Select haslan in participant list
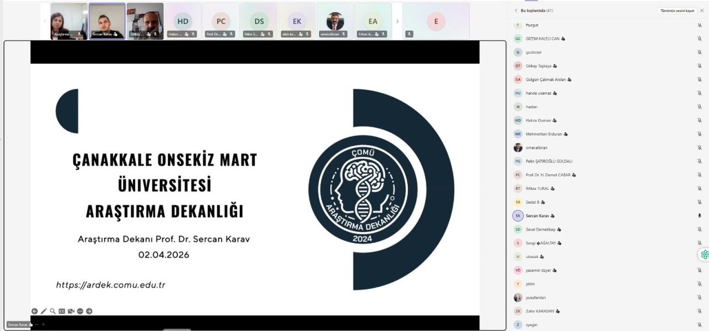709x331 pixels. pyautogui.click(x=609, y=107)
